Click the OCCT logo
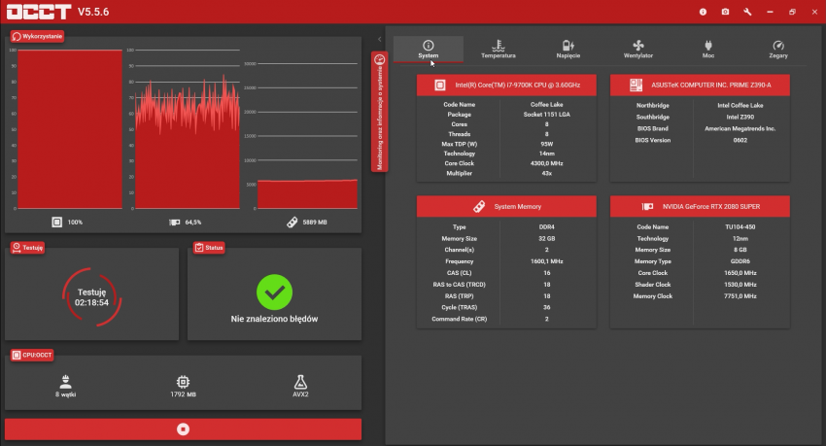Viewport: 826px width, 446px height. [39, 12]
